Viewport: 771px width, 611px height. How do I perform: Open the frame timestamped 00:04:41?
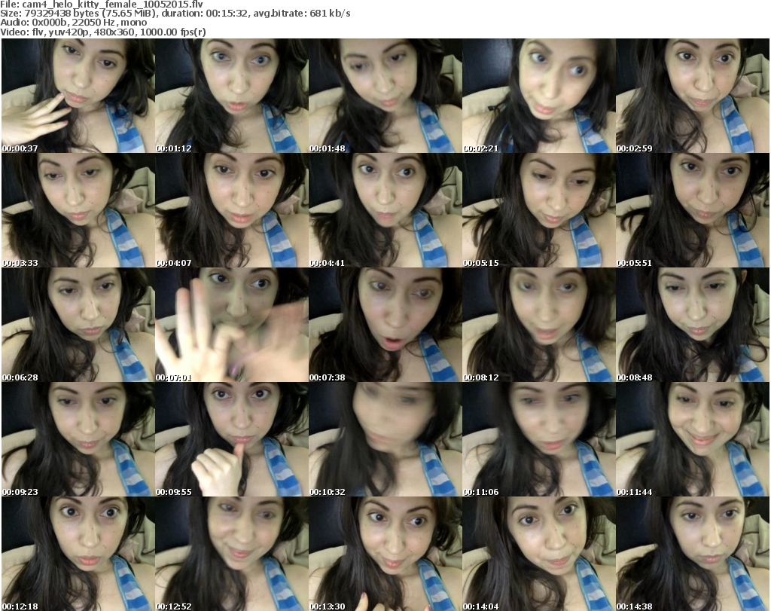(x=385, y=210)
